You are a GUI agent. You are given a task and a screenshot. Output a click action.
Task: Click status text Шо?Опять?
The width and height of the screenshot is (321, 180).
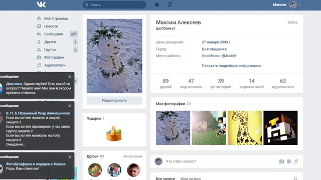click(x=166, y=28)
